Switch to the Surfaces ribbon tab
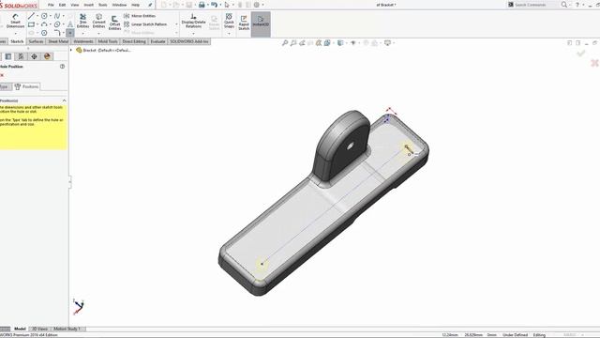Screen dimensions: 600x338 pos(36,41)
